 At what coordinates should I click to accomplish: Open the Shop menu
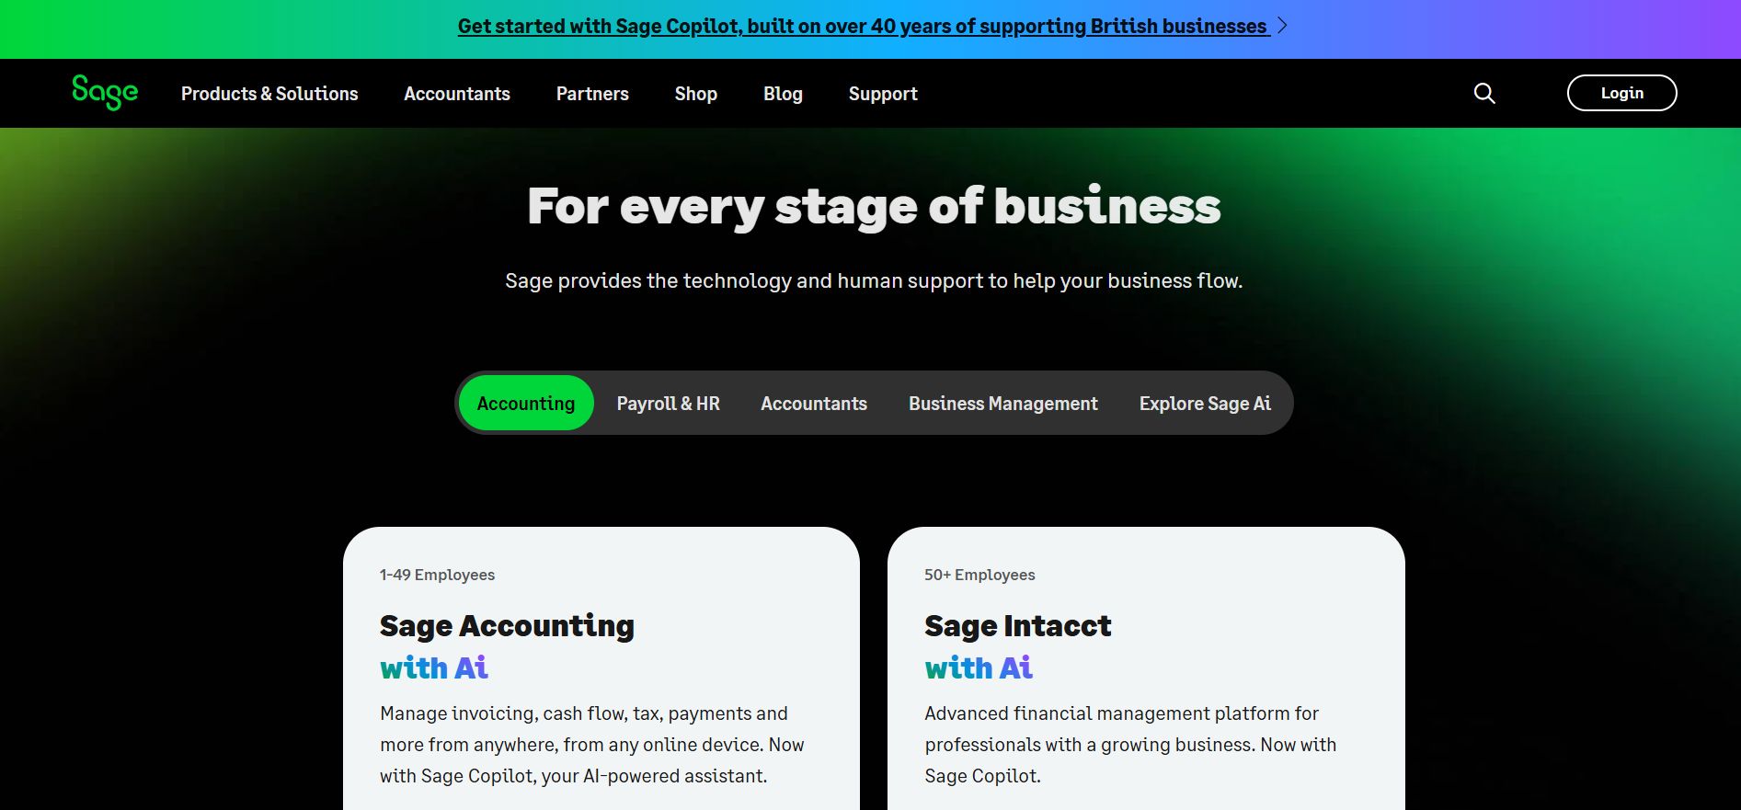695,93
